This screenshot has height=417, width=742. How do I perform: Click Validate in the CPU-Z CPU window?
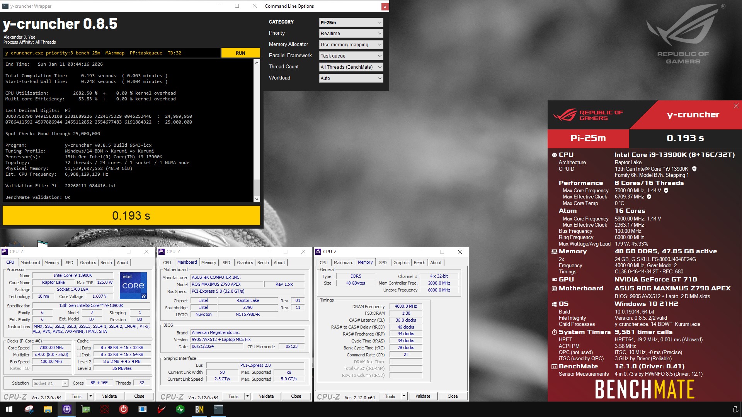(109, 396)
